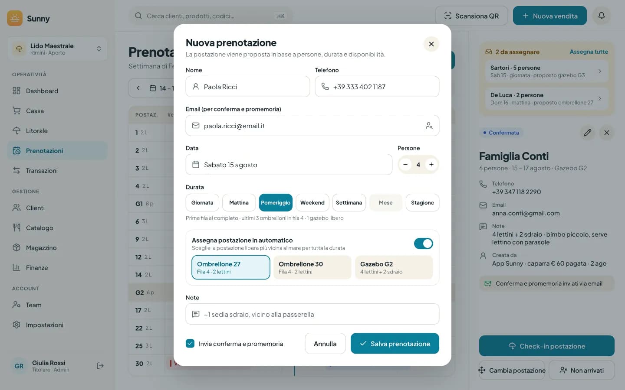This screenshot has width=625, height=390.
Task: Open Cassa in the sidebar
Action: point(57,111)
